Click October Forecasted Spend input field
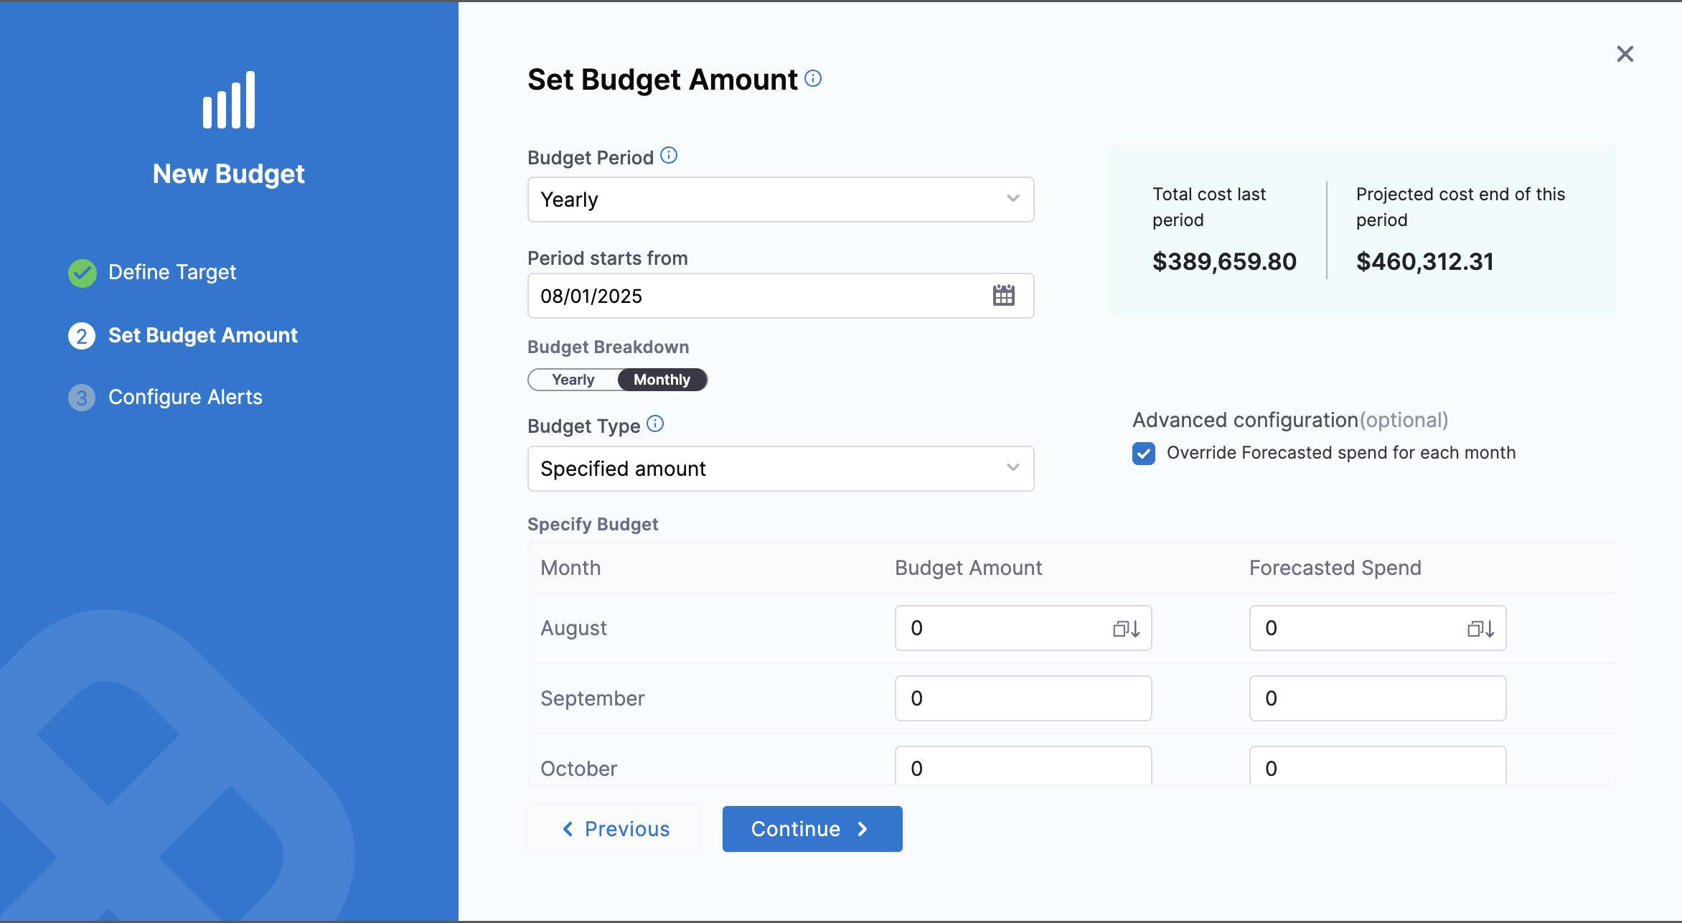 [1377, 767]
